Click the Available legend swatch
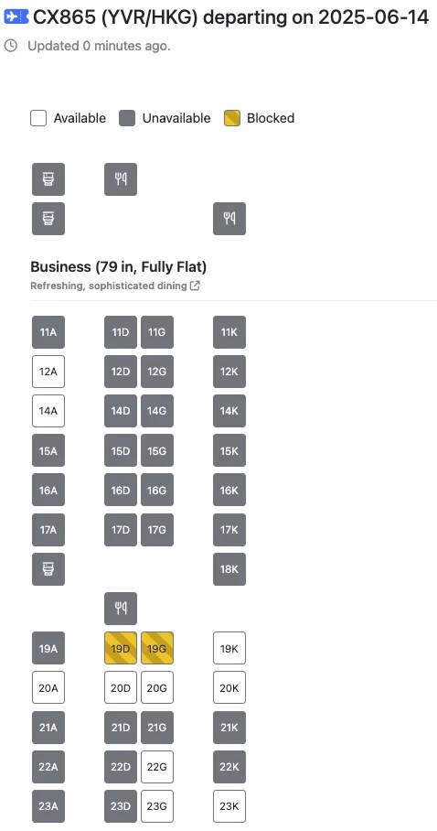 [x=38, y=118]
